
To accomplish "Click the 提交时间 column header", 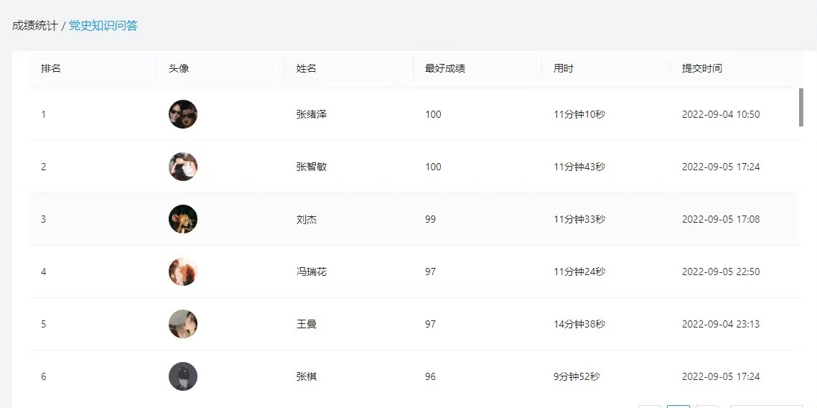I will (702, 68).
